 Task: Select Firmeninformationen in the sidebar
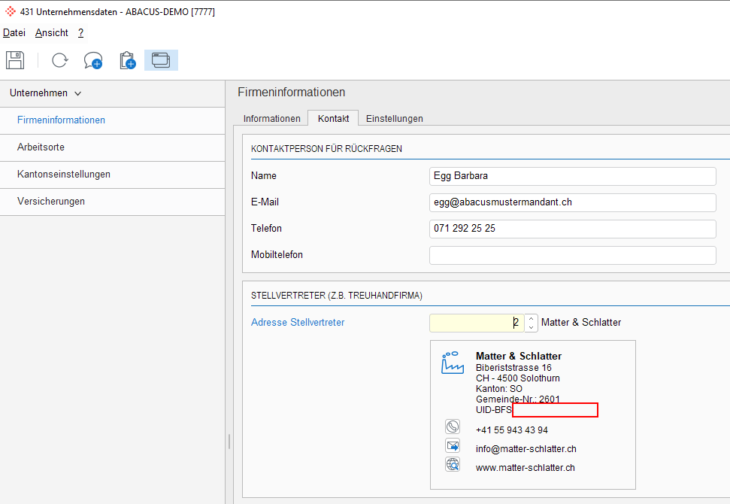(112, 120)
